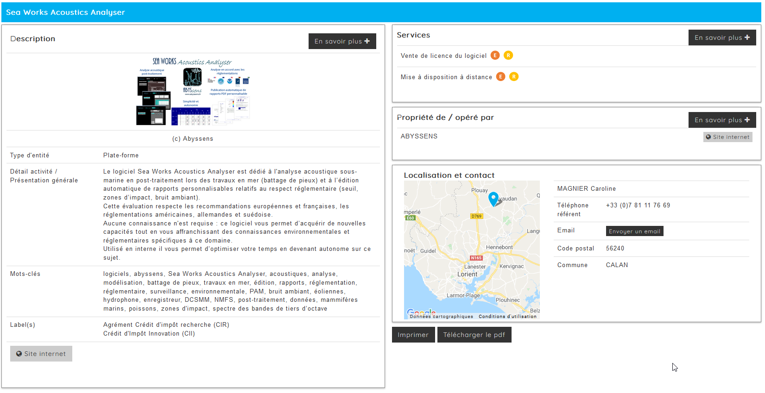Open Site internet button under Label(s)
Viewport: 765px width, 393px height.
pos(41,354)
